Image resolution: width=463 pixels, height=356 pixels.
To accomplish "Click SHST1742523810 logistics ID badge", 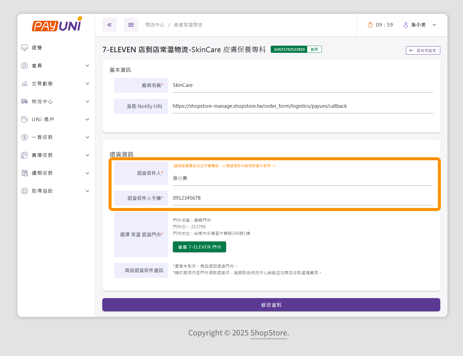I will click(289, 49).
